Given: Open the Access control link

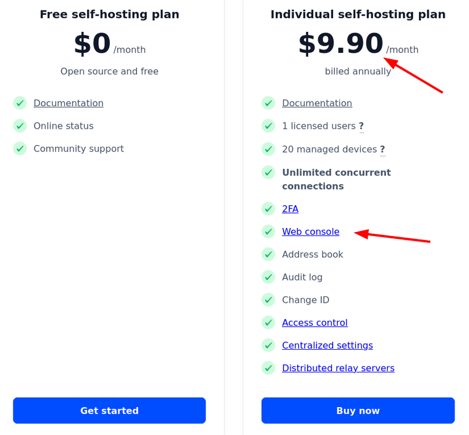Looking at the screenshot, I should click(x=315, y=322).
